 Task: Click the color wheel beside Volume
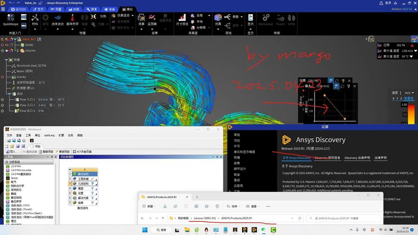click(11, 51)
